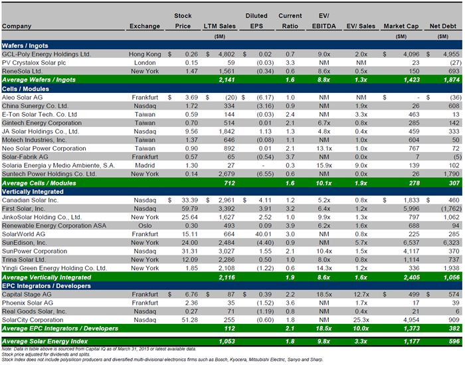Screen dimensions: 465x365
Task: Click Renewable Energy Corporation exchange Oslo
Action: click(145, 226)
